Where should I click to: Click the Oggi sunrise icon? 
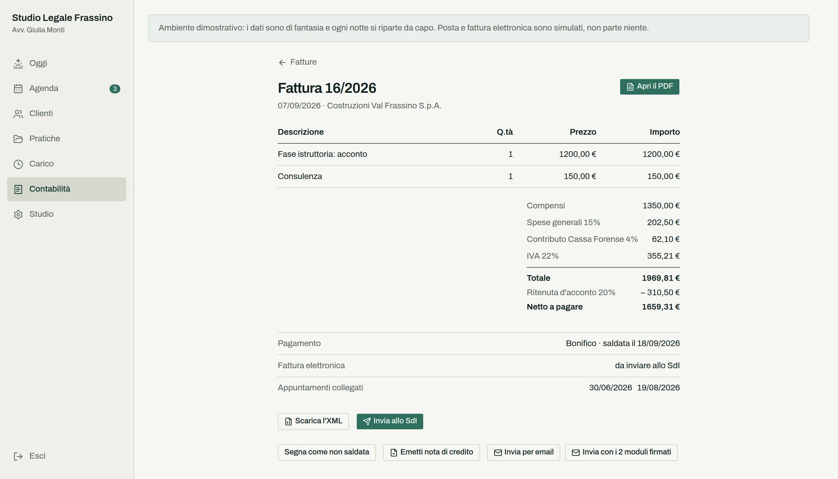18,63
